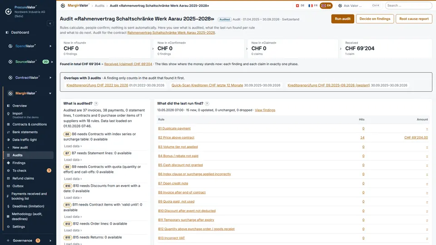
Task: Focus the Search input field
Action: [408, 5]
